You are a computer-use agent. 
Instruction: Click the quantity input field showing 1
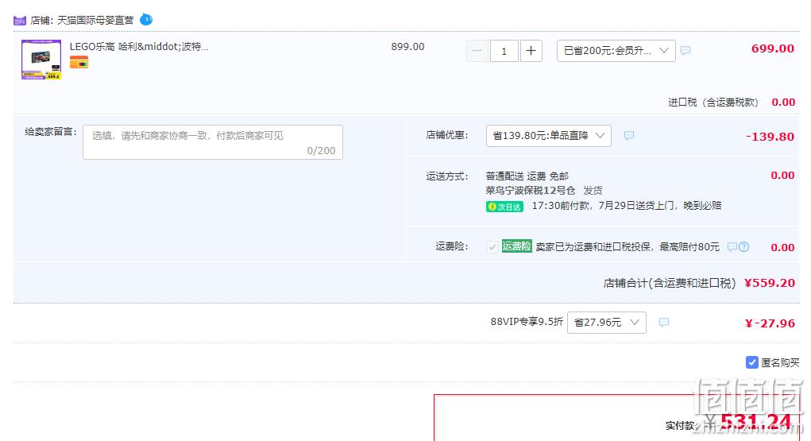tap(504, 51)
